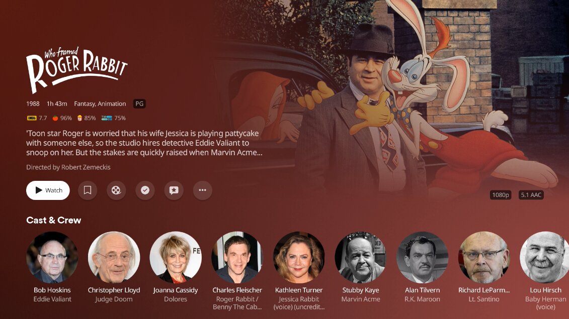Viewport: 569px width, 319px height.
Task: Click the Watch play button
Action: click(x=48, y=190)
